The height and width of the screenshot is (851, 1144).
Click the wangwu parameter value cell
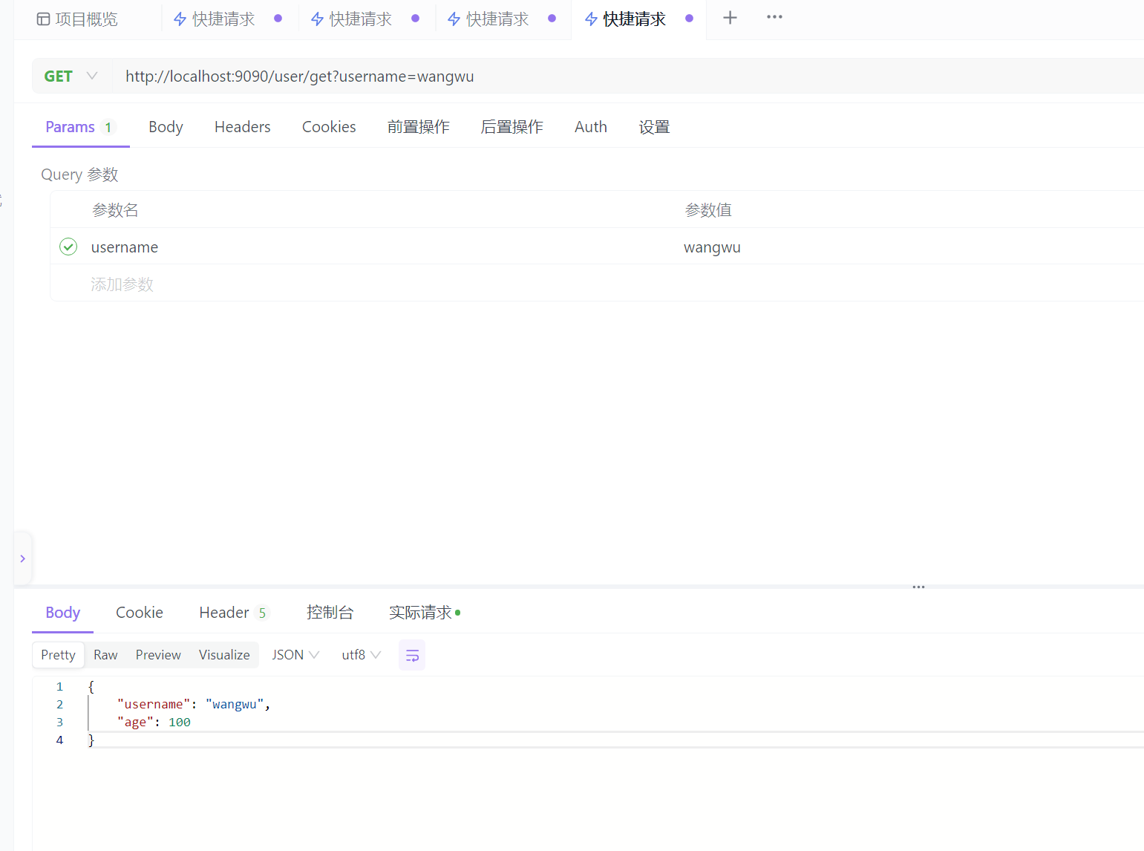[712, 247]
